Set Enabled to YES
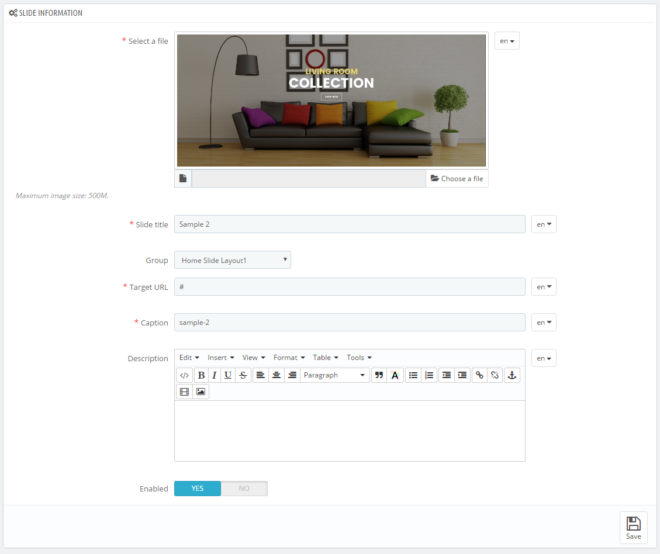 click(x=198, y=489)
